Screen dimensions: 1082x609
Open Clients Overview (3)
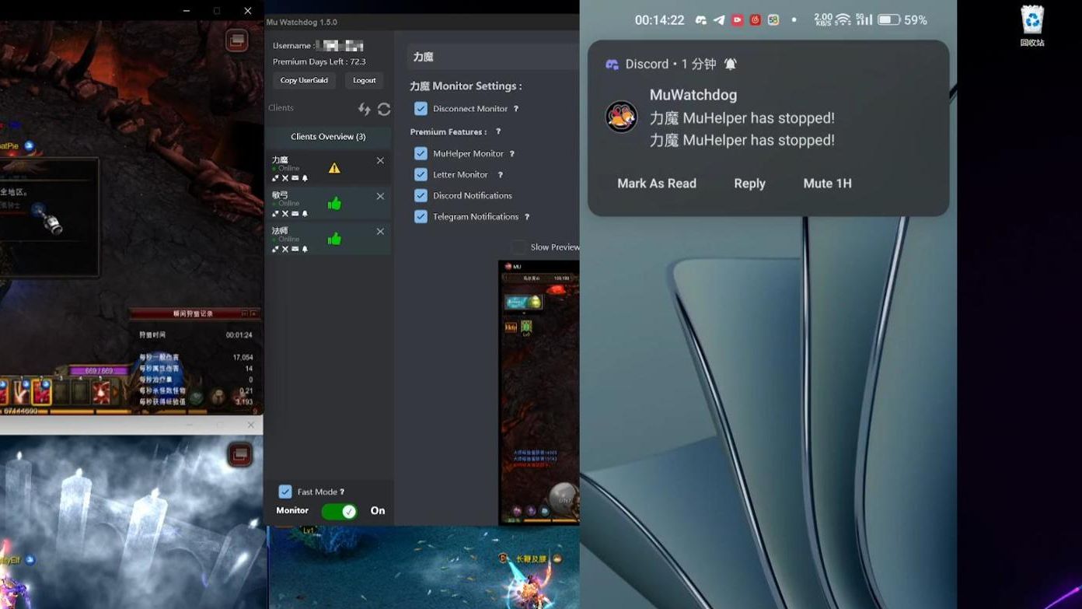click(x=328, y=137)
